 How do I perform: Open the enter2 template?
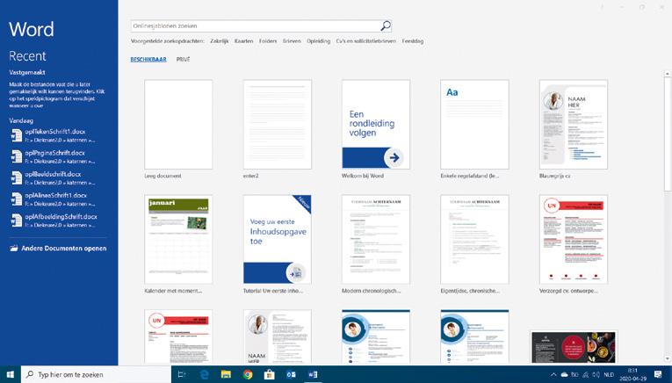click(278, 124)
